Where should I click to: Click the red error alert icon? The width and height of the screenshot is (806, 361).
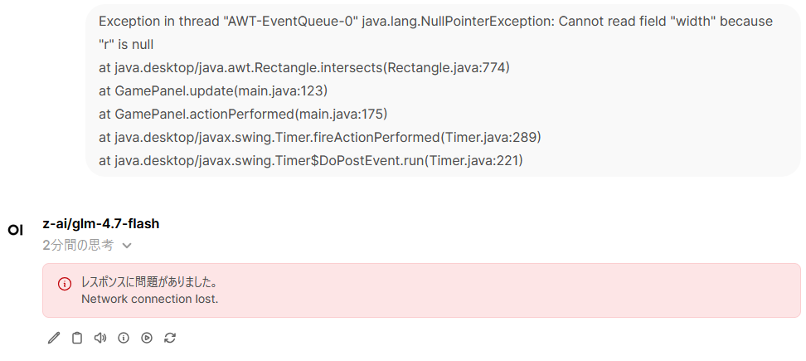tap(64, 283)
